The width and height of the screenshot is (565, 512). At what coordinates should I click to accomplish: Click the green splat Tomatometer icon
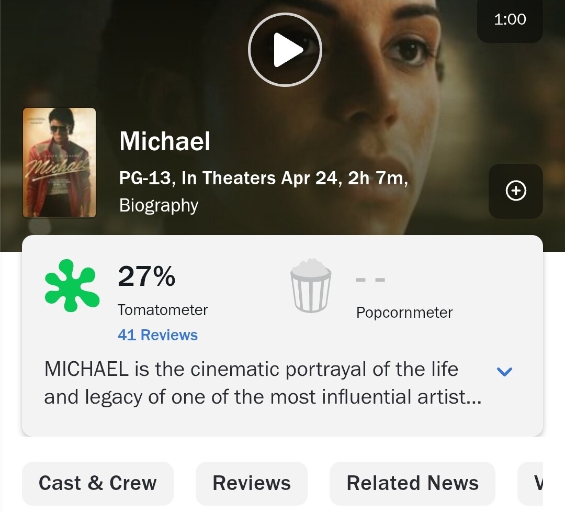point(72,285)
